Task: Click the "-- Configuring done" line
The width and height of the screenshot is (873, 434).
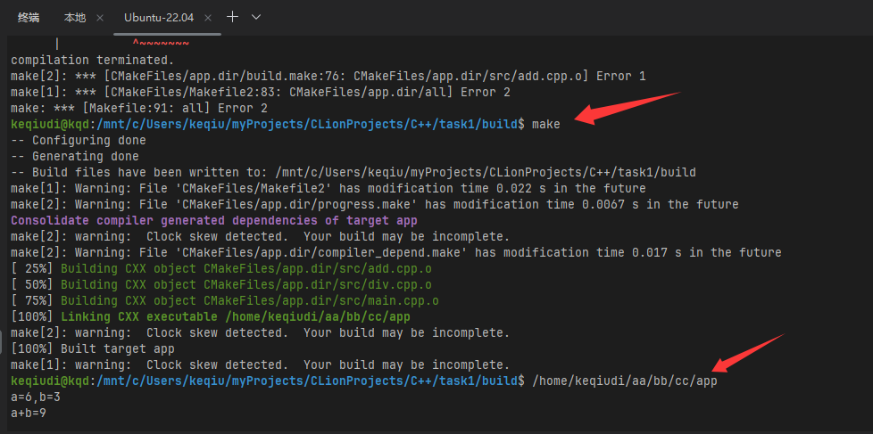Action: pos(79,141)
